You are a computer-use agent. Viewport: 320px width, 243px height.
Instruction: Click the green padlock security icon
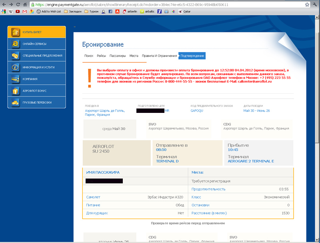(x=33, y=4)
